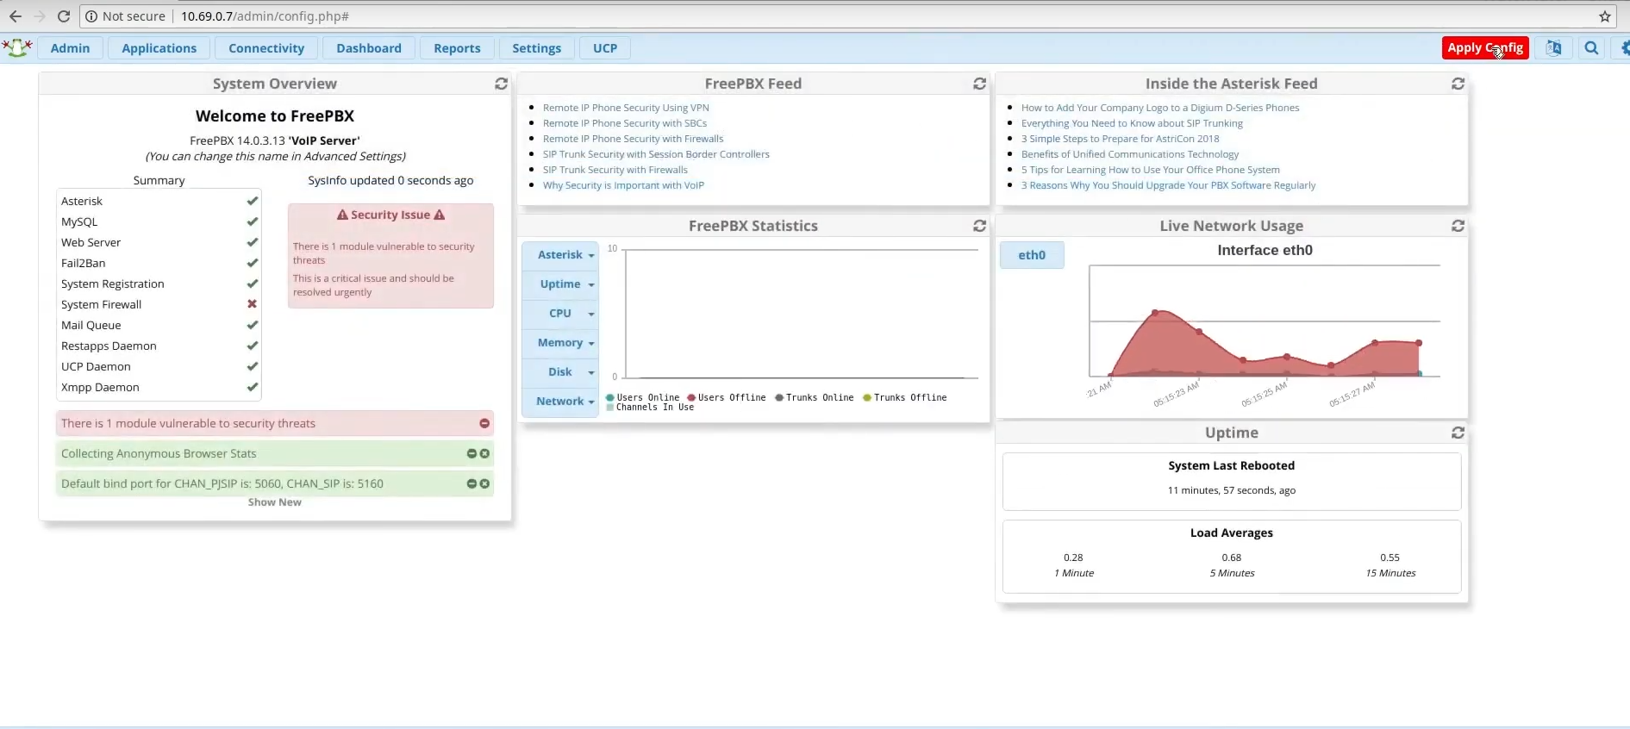Click the browser address bar URL

coord(265,16)
